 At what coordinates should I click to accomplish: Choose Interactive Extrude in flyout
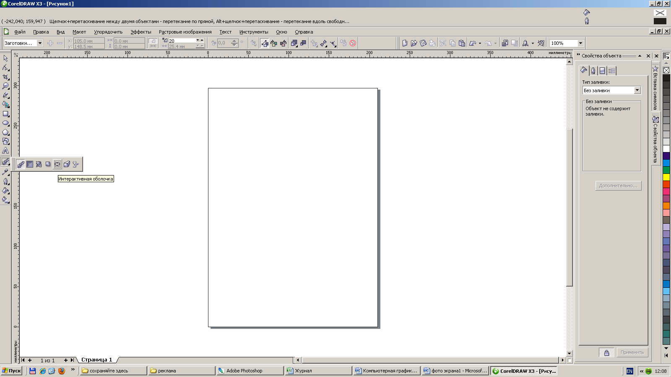(x=67, y=164)
